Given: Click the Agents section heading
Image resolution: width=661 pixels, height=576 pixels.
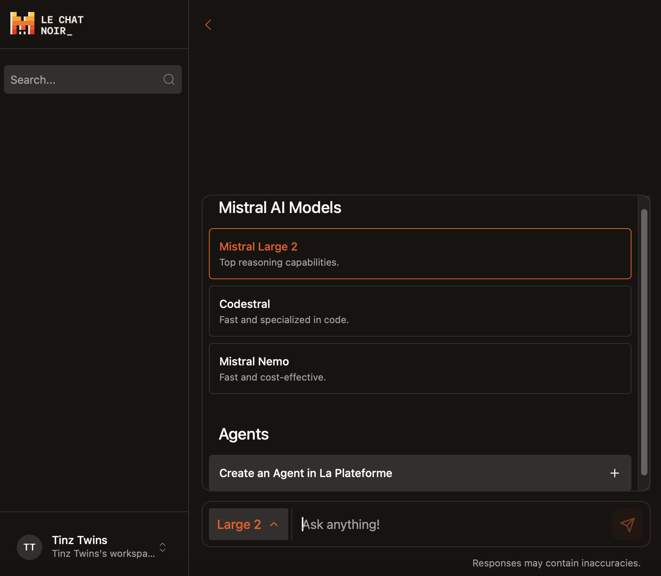Looking at the screenshot, I should (244, 434).
